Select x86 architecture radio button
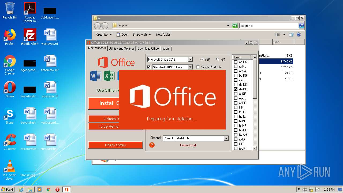 pos(202,59)
